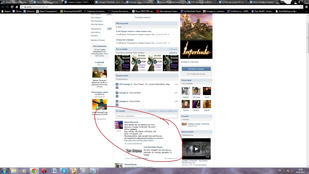This screenshot has height=174, width=309.
Task: Click the S icon under Town of Dion track
Action: click(x=117, y=104)
